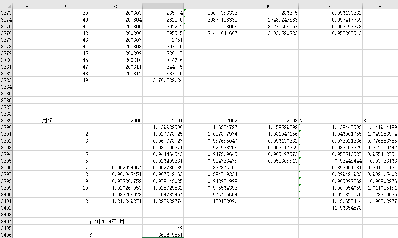Click cell containing 2907.358333
This screenshot has width=398, height=238.
(211, 13)
